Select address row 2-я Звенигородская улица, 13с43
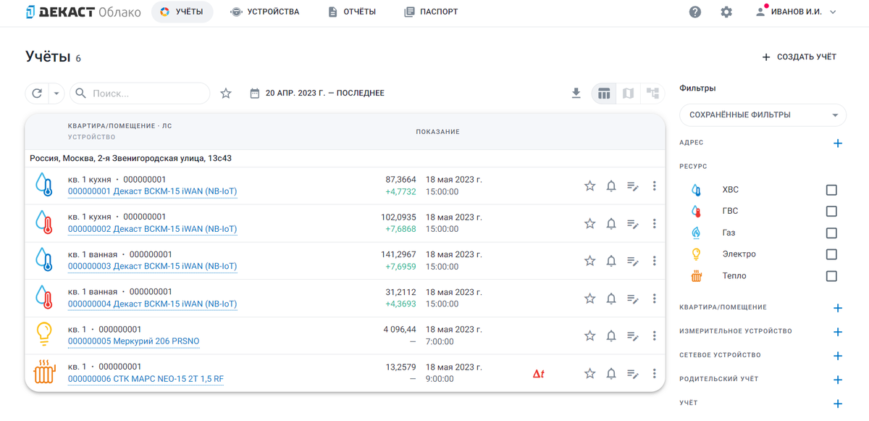 [x=345, y=159]
